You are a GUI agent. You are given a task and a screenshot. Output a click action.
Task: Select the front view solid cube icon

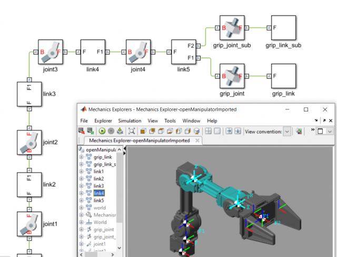point(143,131)
